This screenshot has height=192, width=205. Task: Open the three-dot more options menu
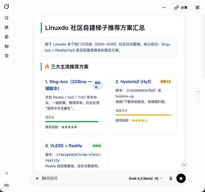coord(164,7)
